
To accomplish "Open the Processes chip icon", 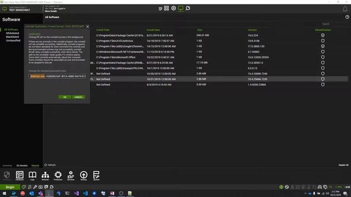I will click(58, 175).
